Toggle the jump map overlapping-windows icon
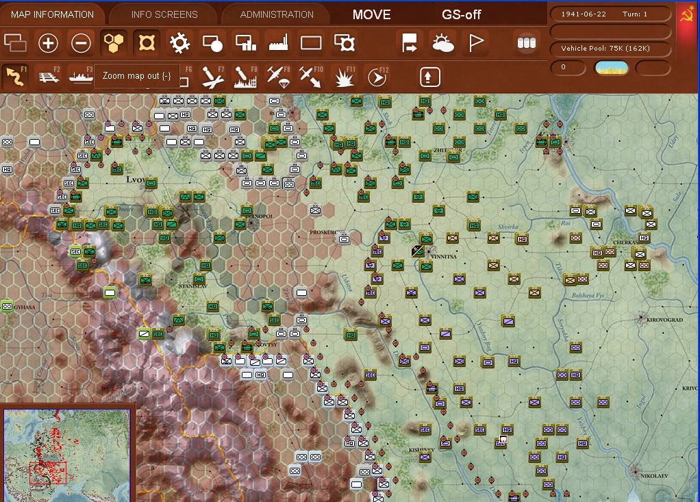Image resolution: width=700 pixels, height=502 pixels. click(x=15, y=43)
